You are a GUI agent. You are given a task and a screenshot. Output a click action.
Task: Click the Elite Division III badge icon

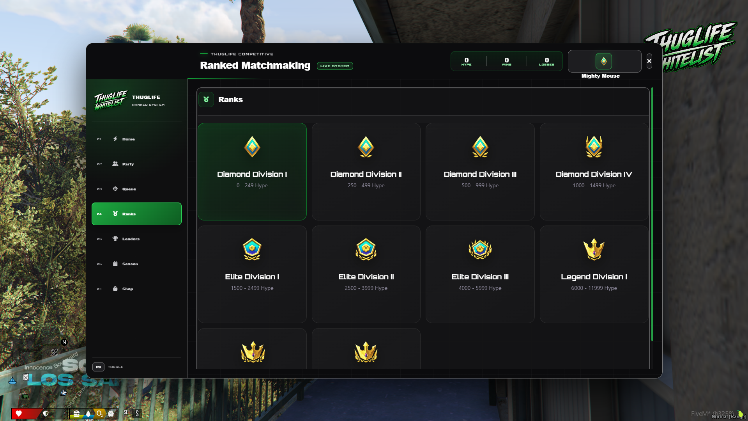[x=480, y=249]
